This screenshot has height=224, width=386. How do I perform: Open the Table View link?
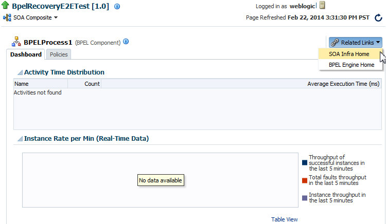click(284, 219)
